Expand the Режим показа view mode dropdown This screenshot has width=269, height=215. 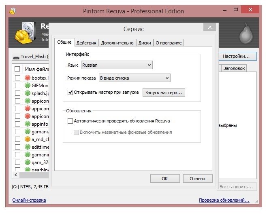134,78
